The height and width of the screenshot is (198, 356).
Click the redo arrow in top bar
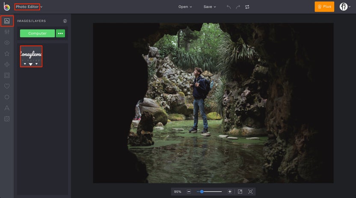[238, 7]
